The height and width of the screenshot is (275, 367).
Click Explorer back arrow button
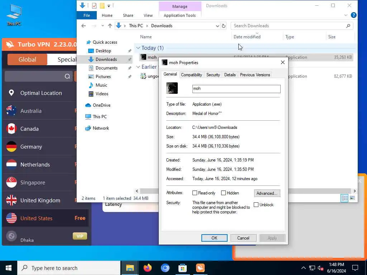(84, 26)
